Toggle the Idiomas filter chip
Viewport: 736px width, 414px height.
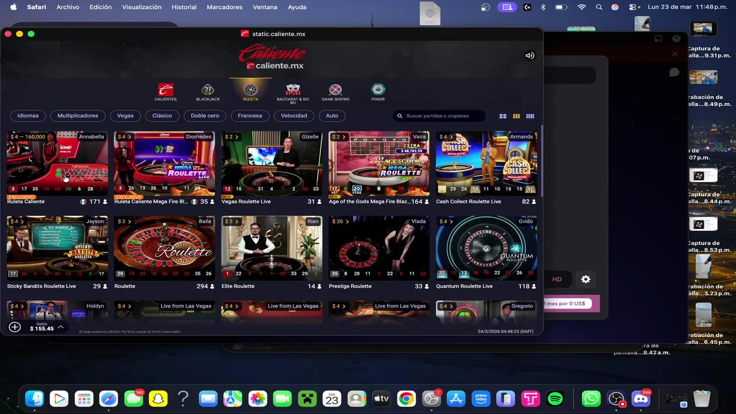[28, 116]
